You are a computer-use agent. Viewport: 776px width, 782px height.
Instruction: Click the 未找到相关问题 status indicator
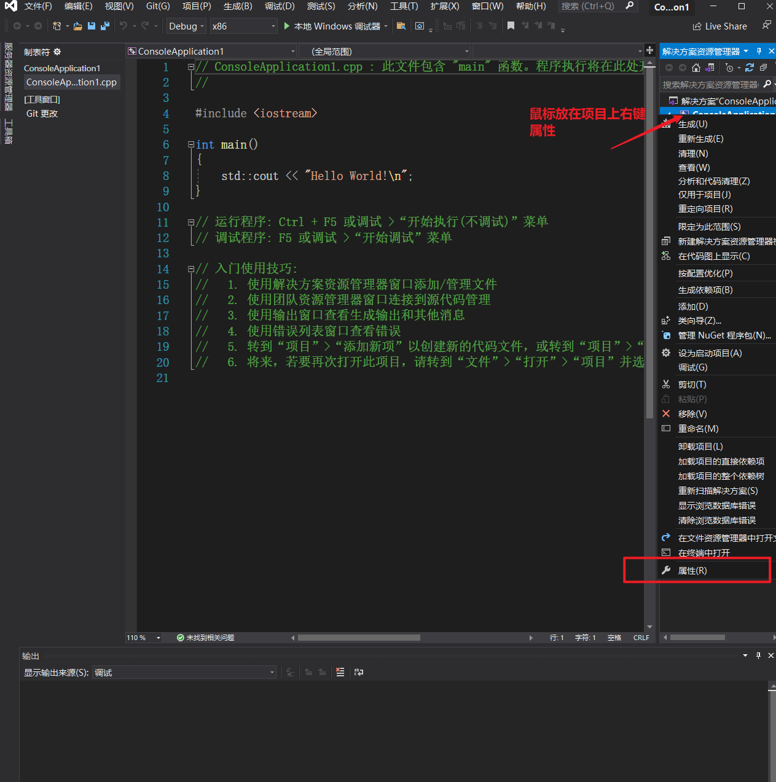point(205,638)
